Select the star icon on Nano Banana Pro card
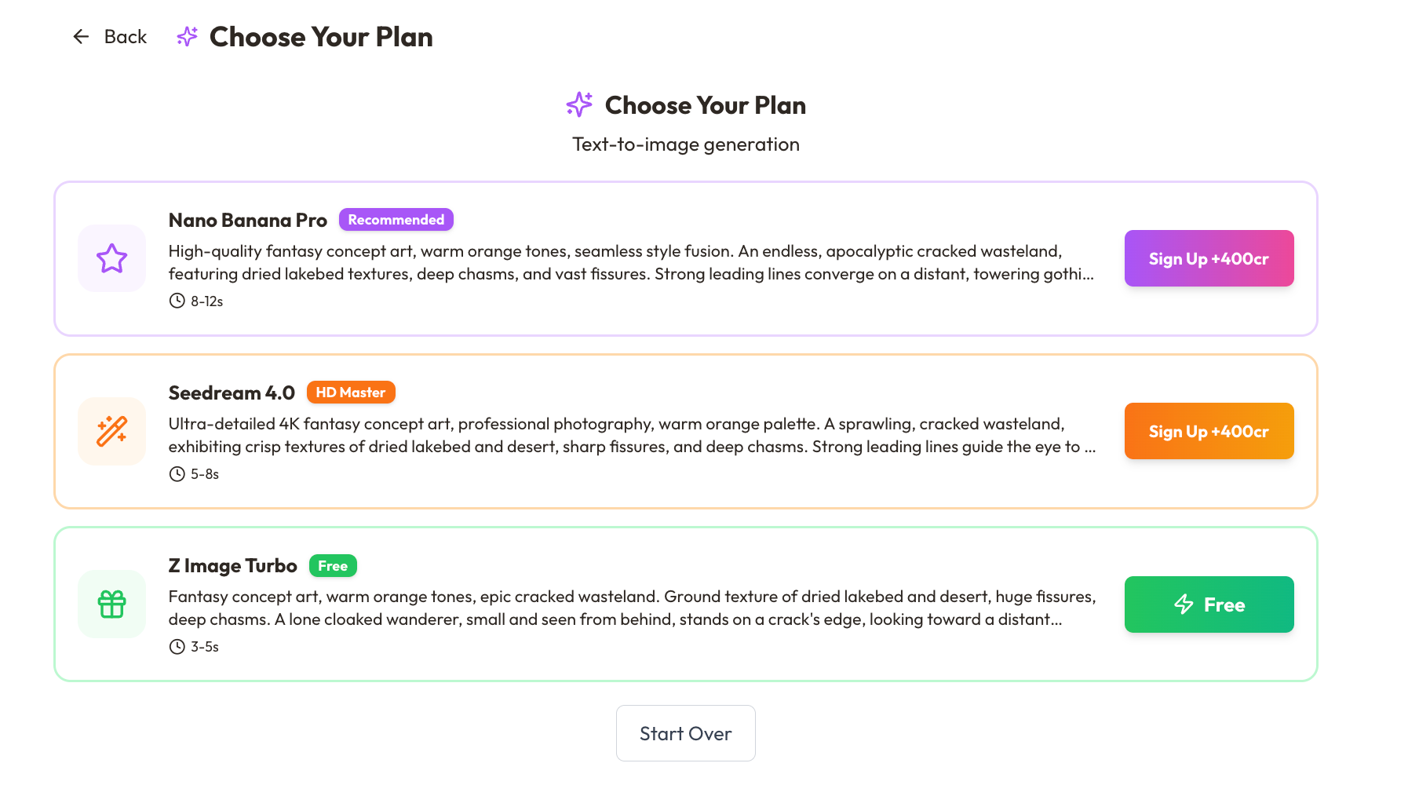This screenshot has height=807, width=1419. pos(111,258)
